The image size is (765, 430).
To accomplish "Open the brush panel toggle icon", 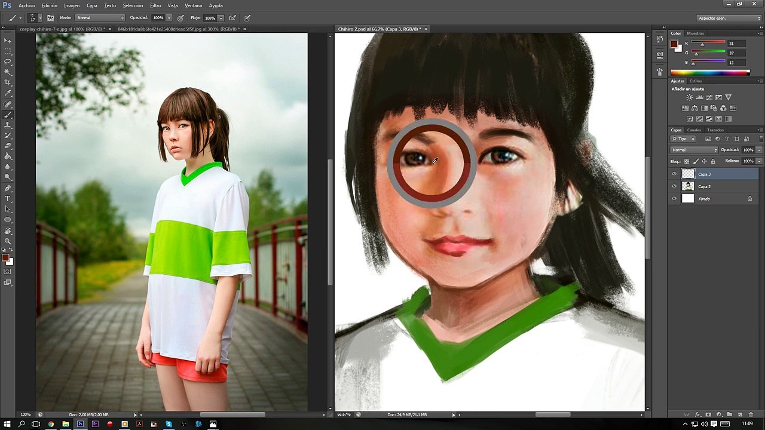I will (x=50, y=18).
